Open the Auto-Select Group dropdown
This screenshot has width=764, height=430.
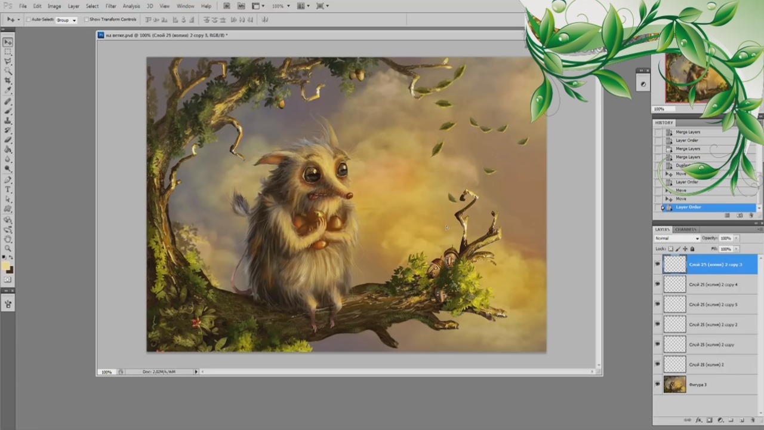[x=66, y=20]
